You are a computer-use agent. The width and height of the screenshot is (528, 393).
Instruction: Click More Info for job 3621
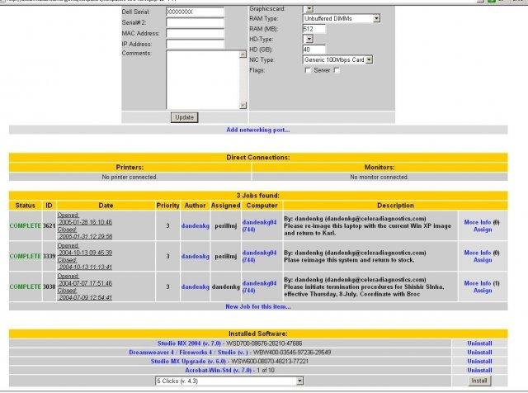pyautogui.click(x=478, y=222)
